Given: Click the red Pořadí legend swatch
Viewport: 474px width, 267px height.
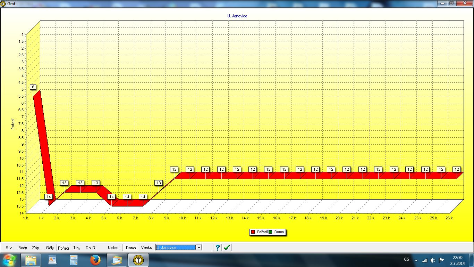Looking at the screenshot, I should 253,232.
